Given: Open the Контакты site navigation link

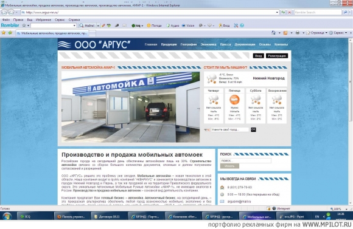Looking at the screenshot, I should click(281, 44).
